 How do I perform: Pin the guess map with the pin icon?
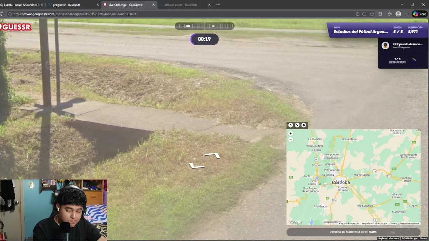click(304, 125)
